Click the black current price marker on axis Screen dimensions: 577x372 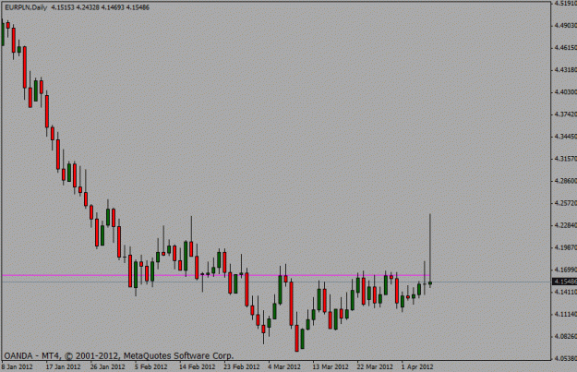pos(565,282)
